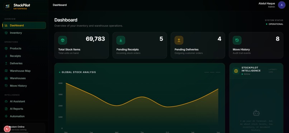This screenshot has width=289, height=133.
Task: Click the Move History clock icon in sidebar
Action: 6,85
